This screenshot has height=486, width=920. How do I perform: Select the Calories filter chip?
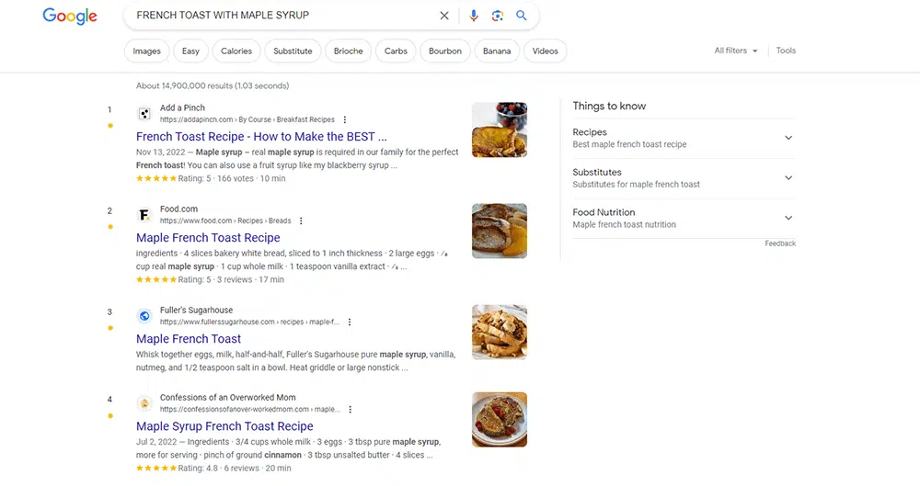(236, 51)
